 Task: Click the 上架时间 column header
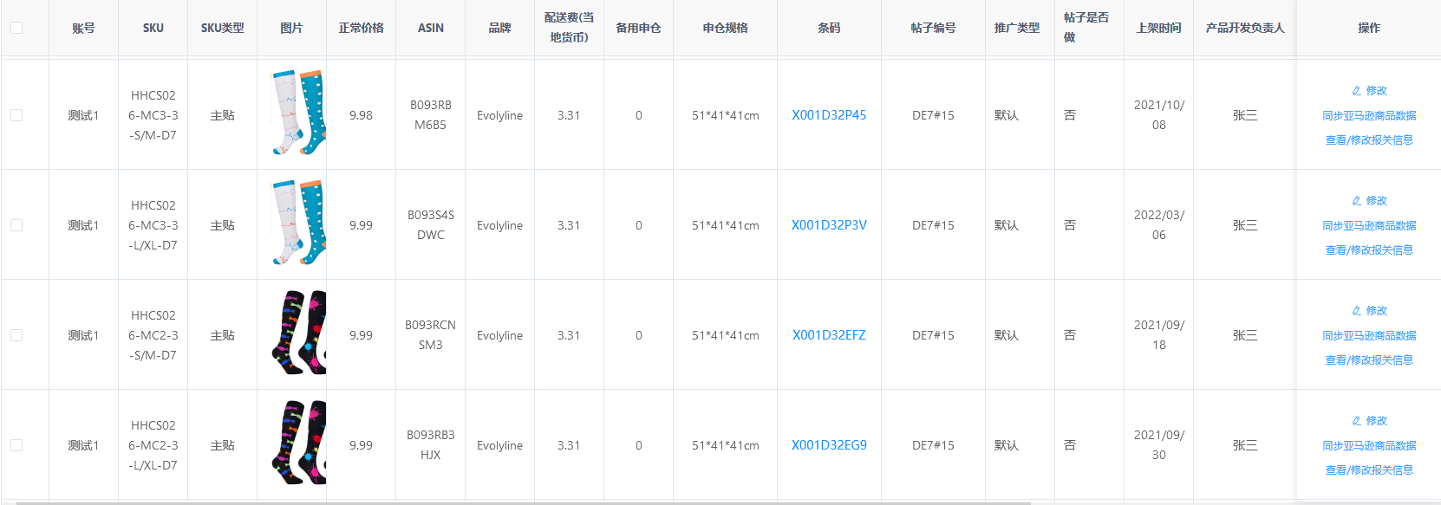[x=1158, y=29]
